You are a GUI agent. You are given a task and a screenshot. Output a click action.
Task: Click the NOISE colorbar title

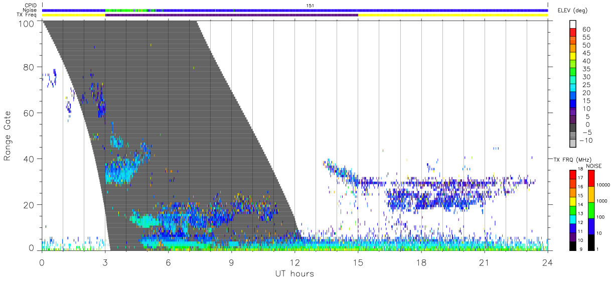point(593,166)
